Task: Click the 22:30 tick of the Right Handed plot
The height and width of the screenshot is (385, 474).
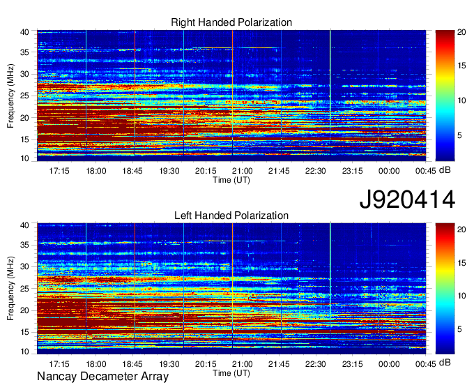Action: click(316, 171)
